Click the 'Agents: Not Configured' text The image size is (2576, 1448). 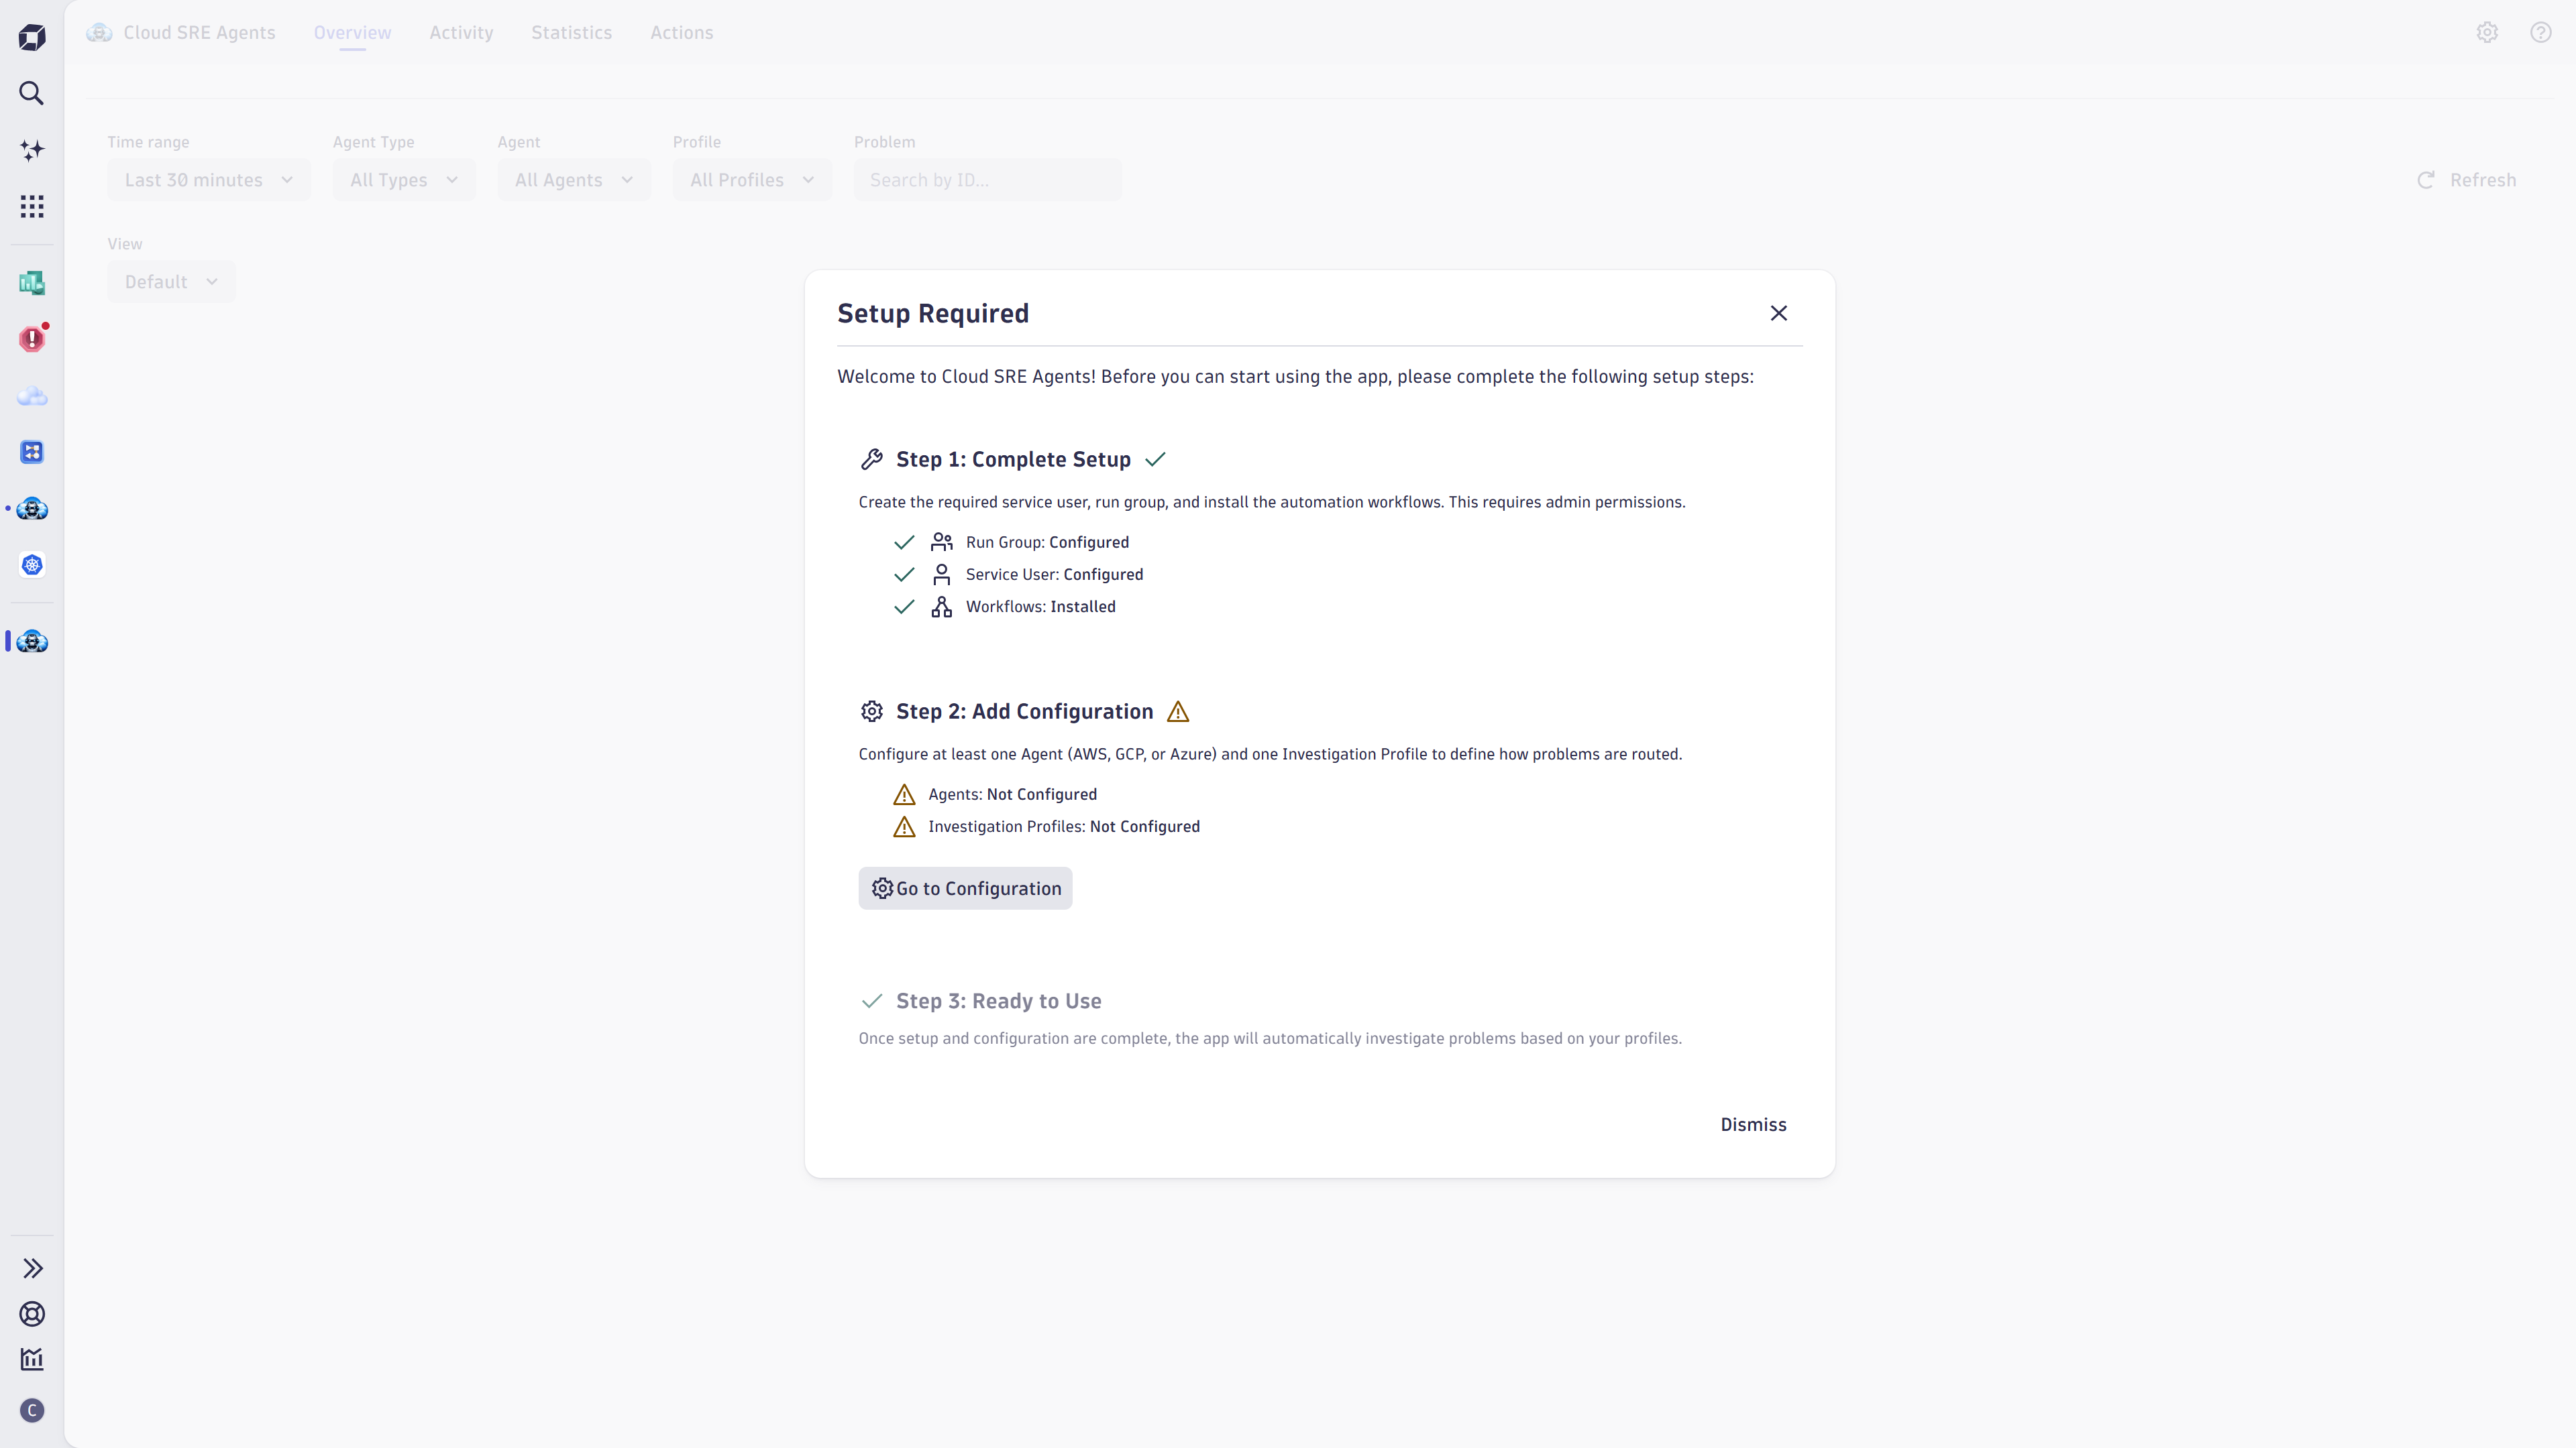pos(1012,794)
